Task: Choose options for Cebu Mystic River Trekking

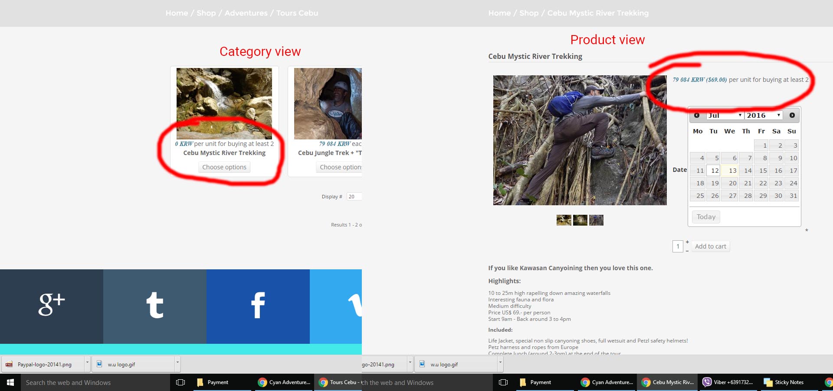Action: point(224,167)
